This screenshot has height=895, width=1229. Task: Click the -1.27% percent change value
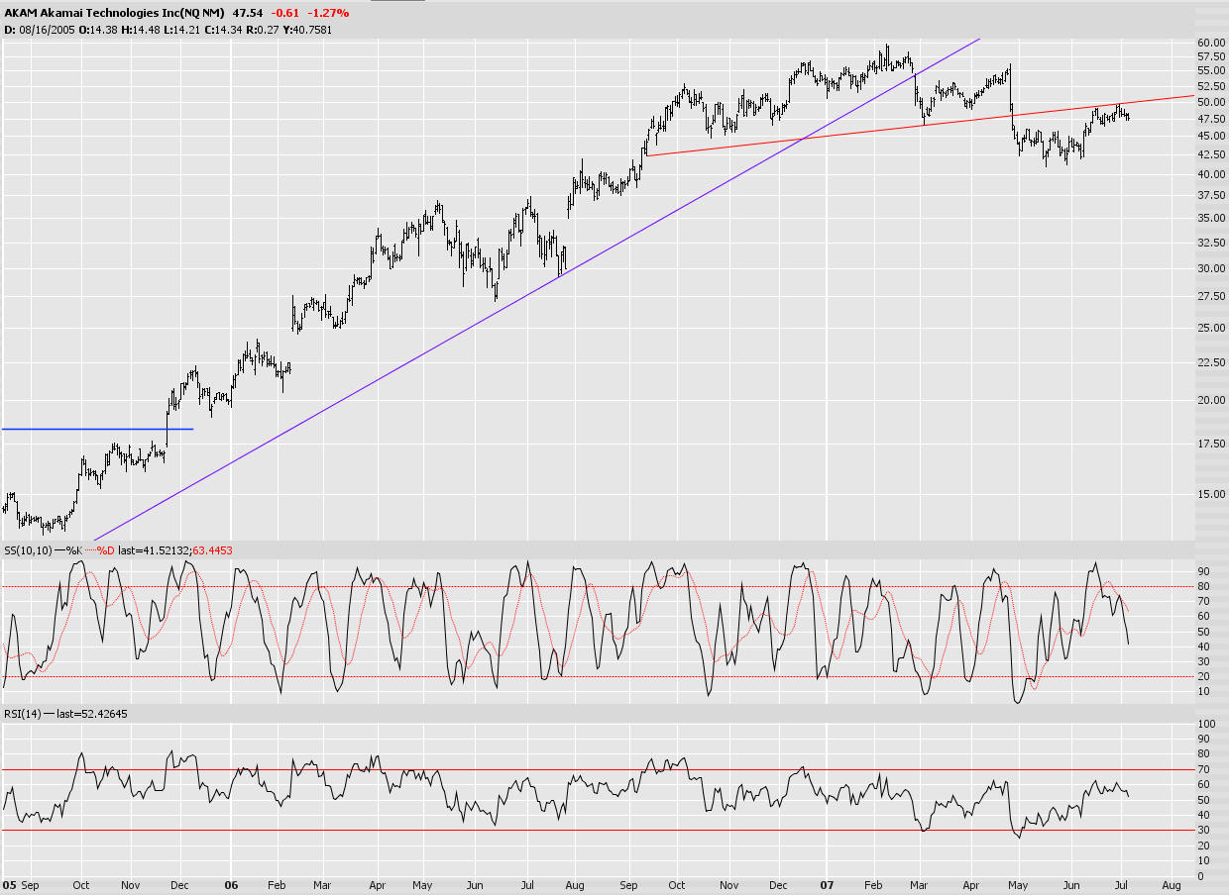click(x=330, y=13)
